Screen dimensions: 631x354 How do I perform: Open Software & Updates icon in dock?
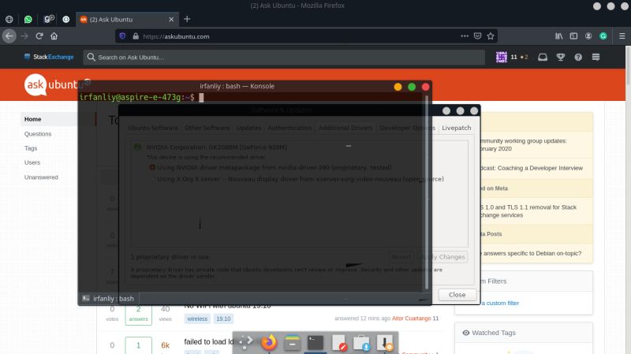[x=385, y=343]
